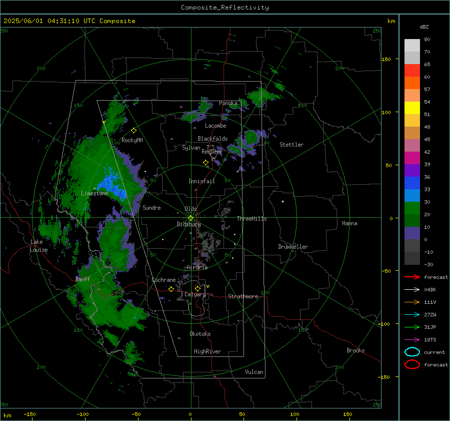450x421 pixels.
Task: Click the Banff label
Action: pyautogui.click(x=82, y=279)
